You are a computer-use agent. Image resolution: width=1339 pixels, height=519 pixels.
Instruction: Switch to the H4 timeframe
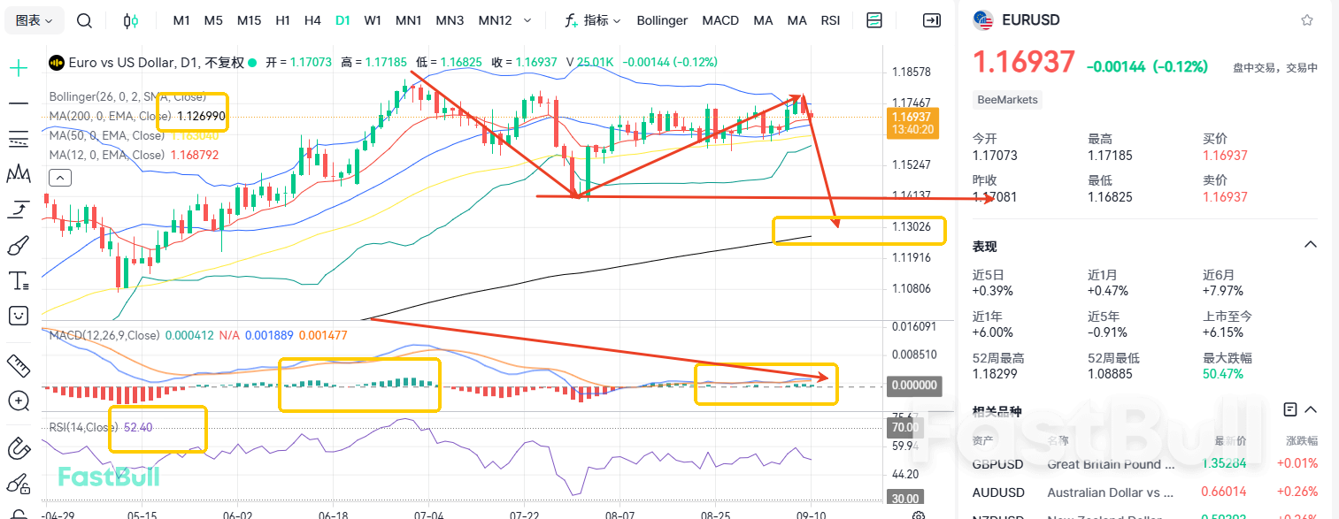312,20
